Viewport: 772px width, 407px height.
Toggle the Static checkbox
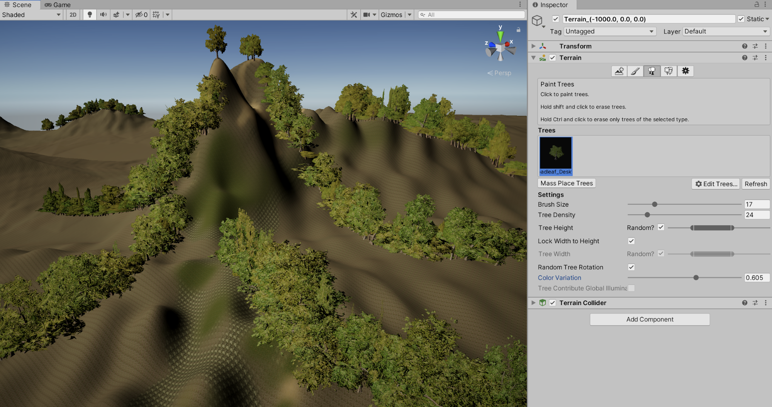coord(741,19)
